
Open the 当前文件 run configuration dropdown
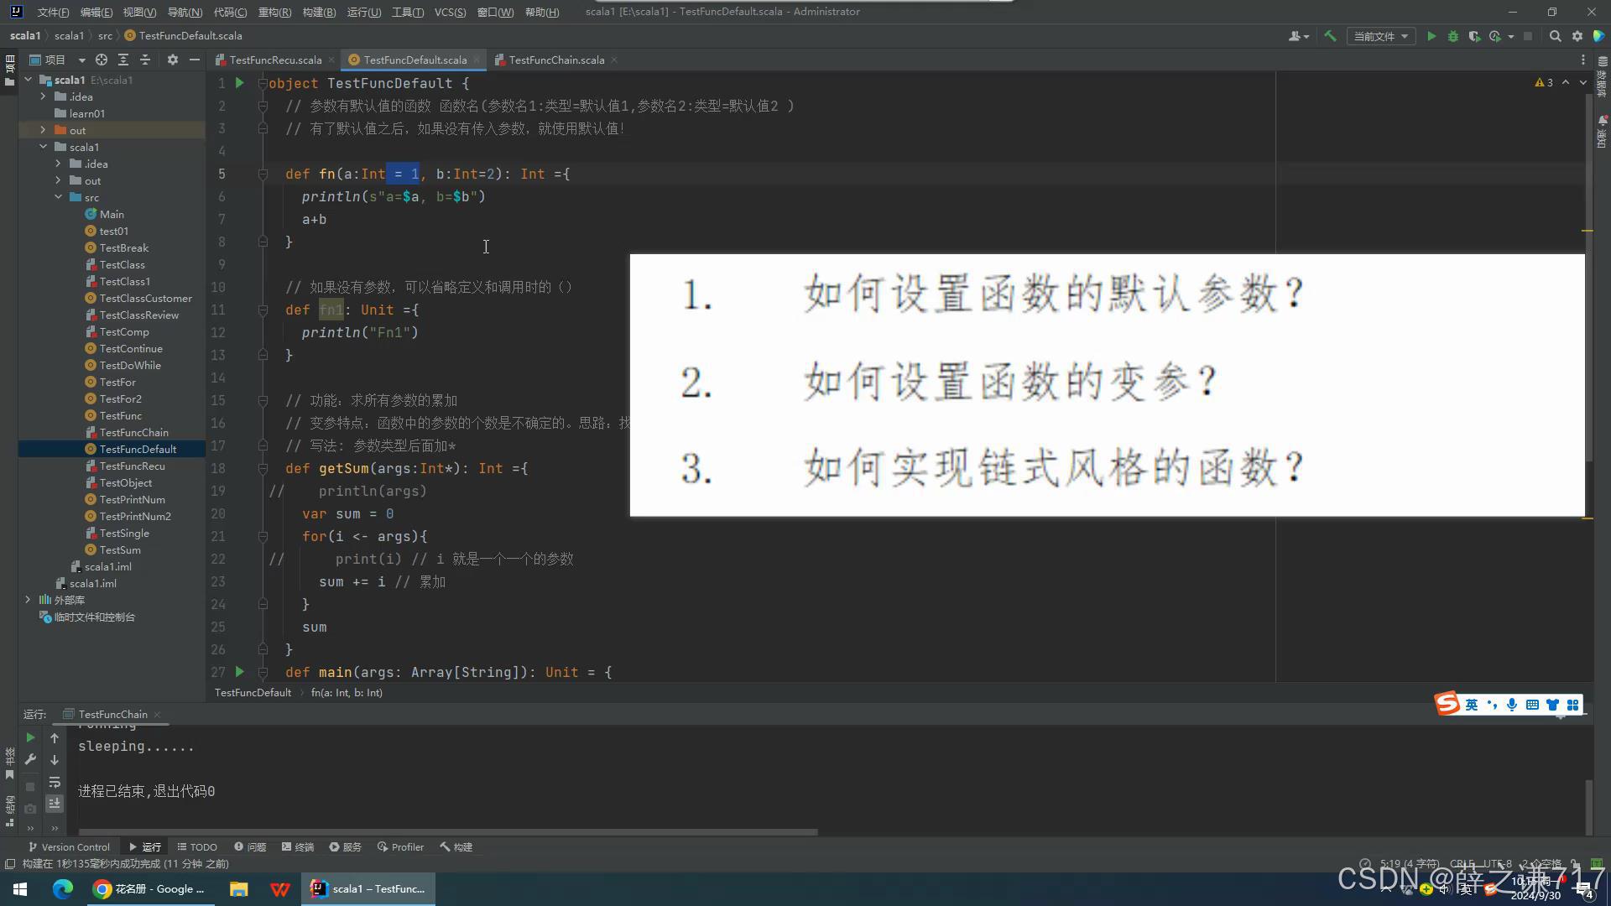(1380, 36)
